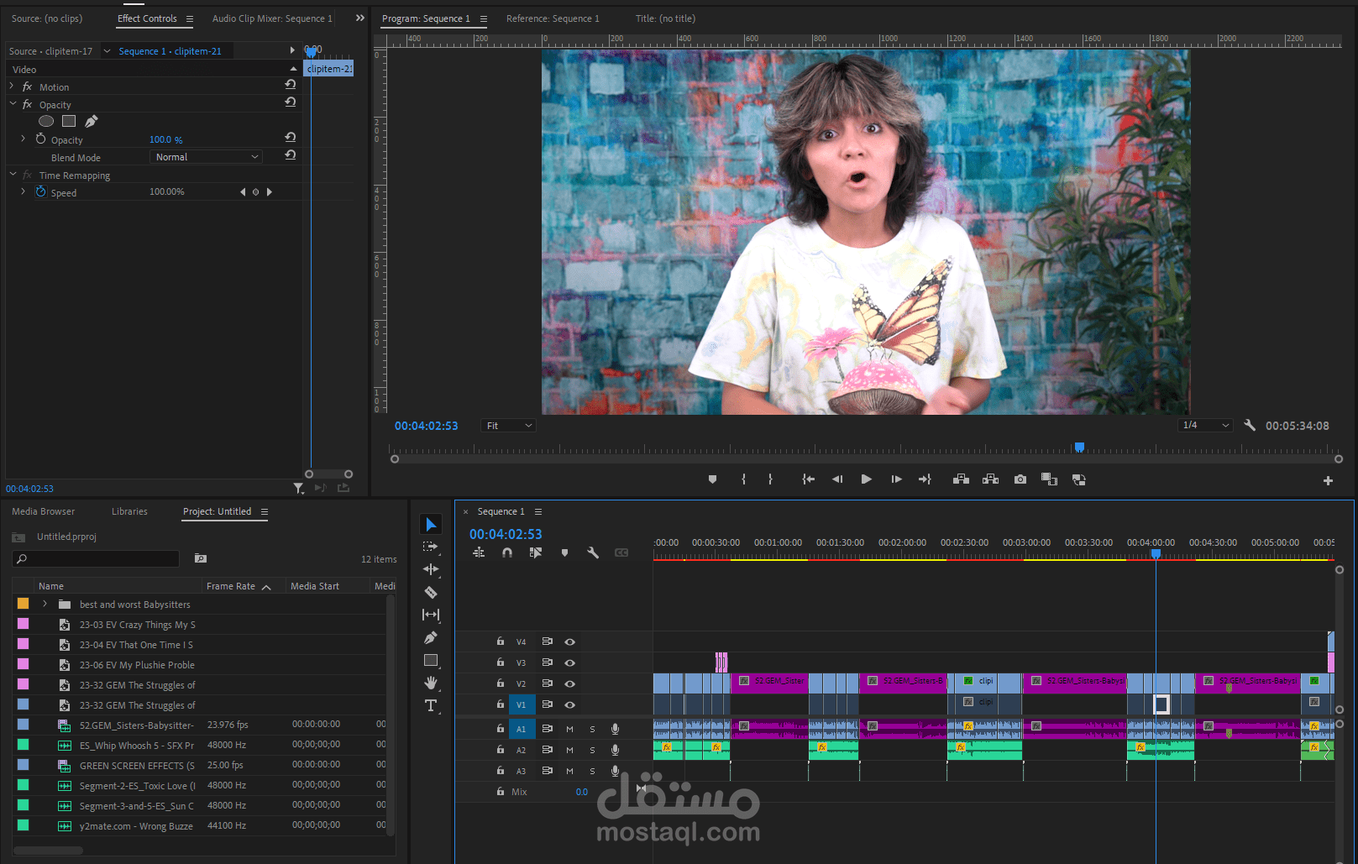
Task: Expand the best and worst Babysitters bin
Action: pyautogui.click(x=45, y=605)
